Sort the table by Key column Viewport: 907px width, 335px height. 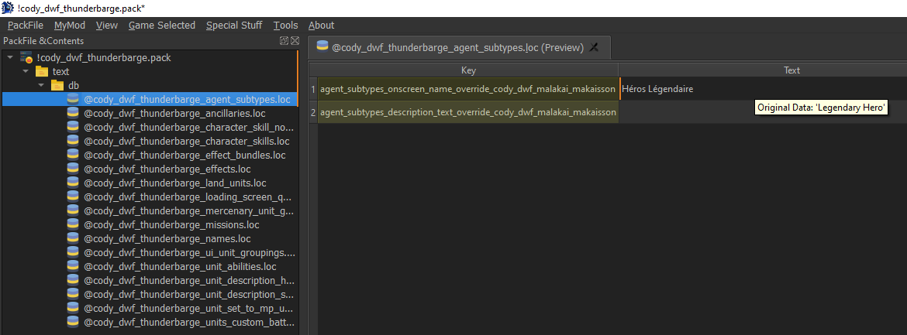point(468,70)
